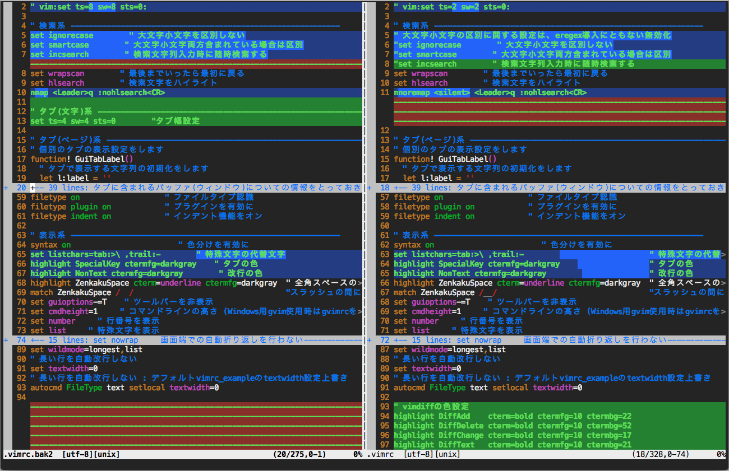Click the ">" truncation marker after listchars line
This screenshot has width=729, height=471.
point(723,254)
